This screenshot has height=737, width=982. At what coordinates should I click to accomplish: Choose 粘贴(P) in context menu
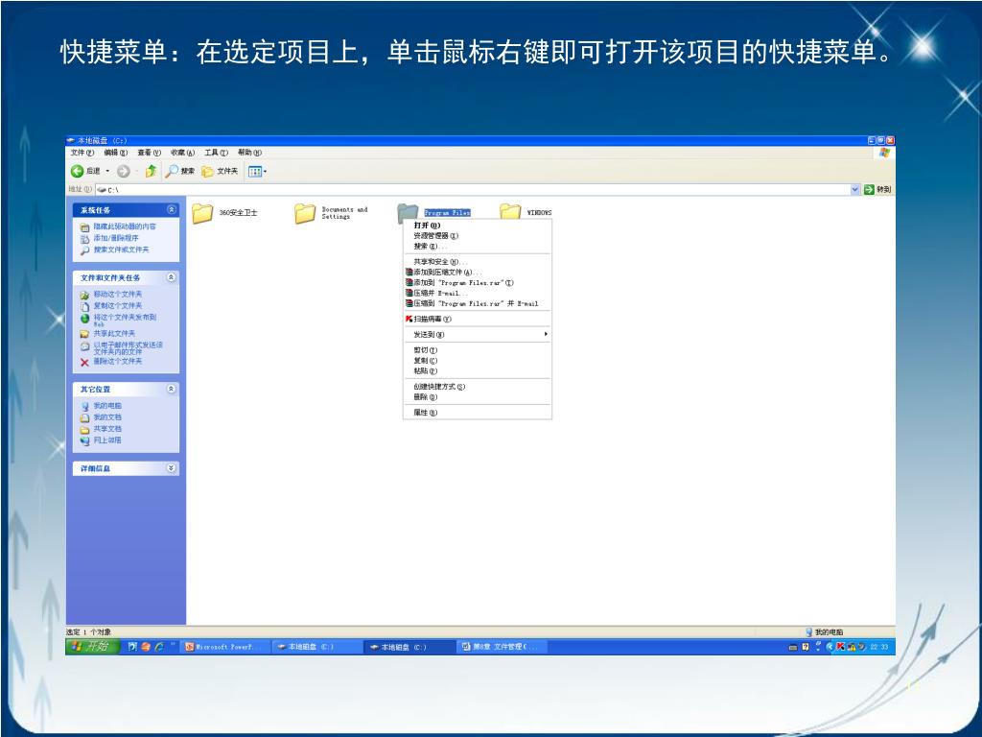click(478, 371)
